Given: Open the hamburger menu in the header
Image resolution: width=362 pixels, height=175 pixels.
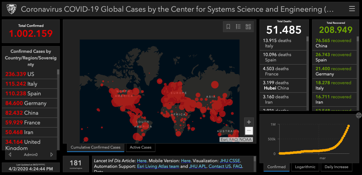Looking at the screenshot, I should 352,9.
